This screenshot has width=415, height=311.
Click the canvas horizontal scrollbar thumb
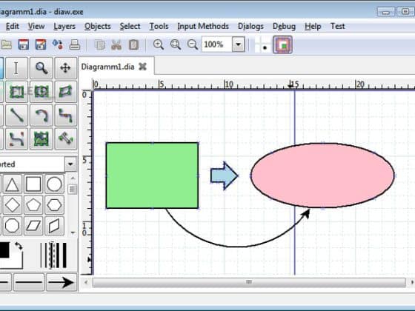pos(249,282)
